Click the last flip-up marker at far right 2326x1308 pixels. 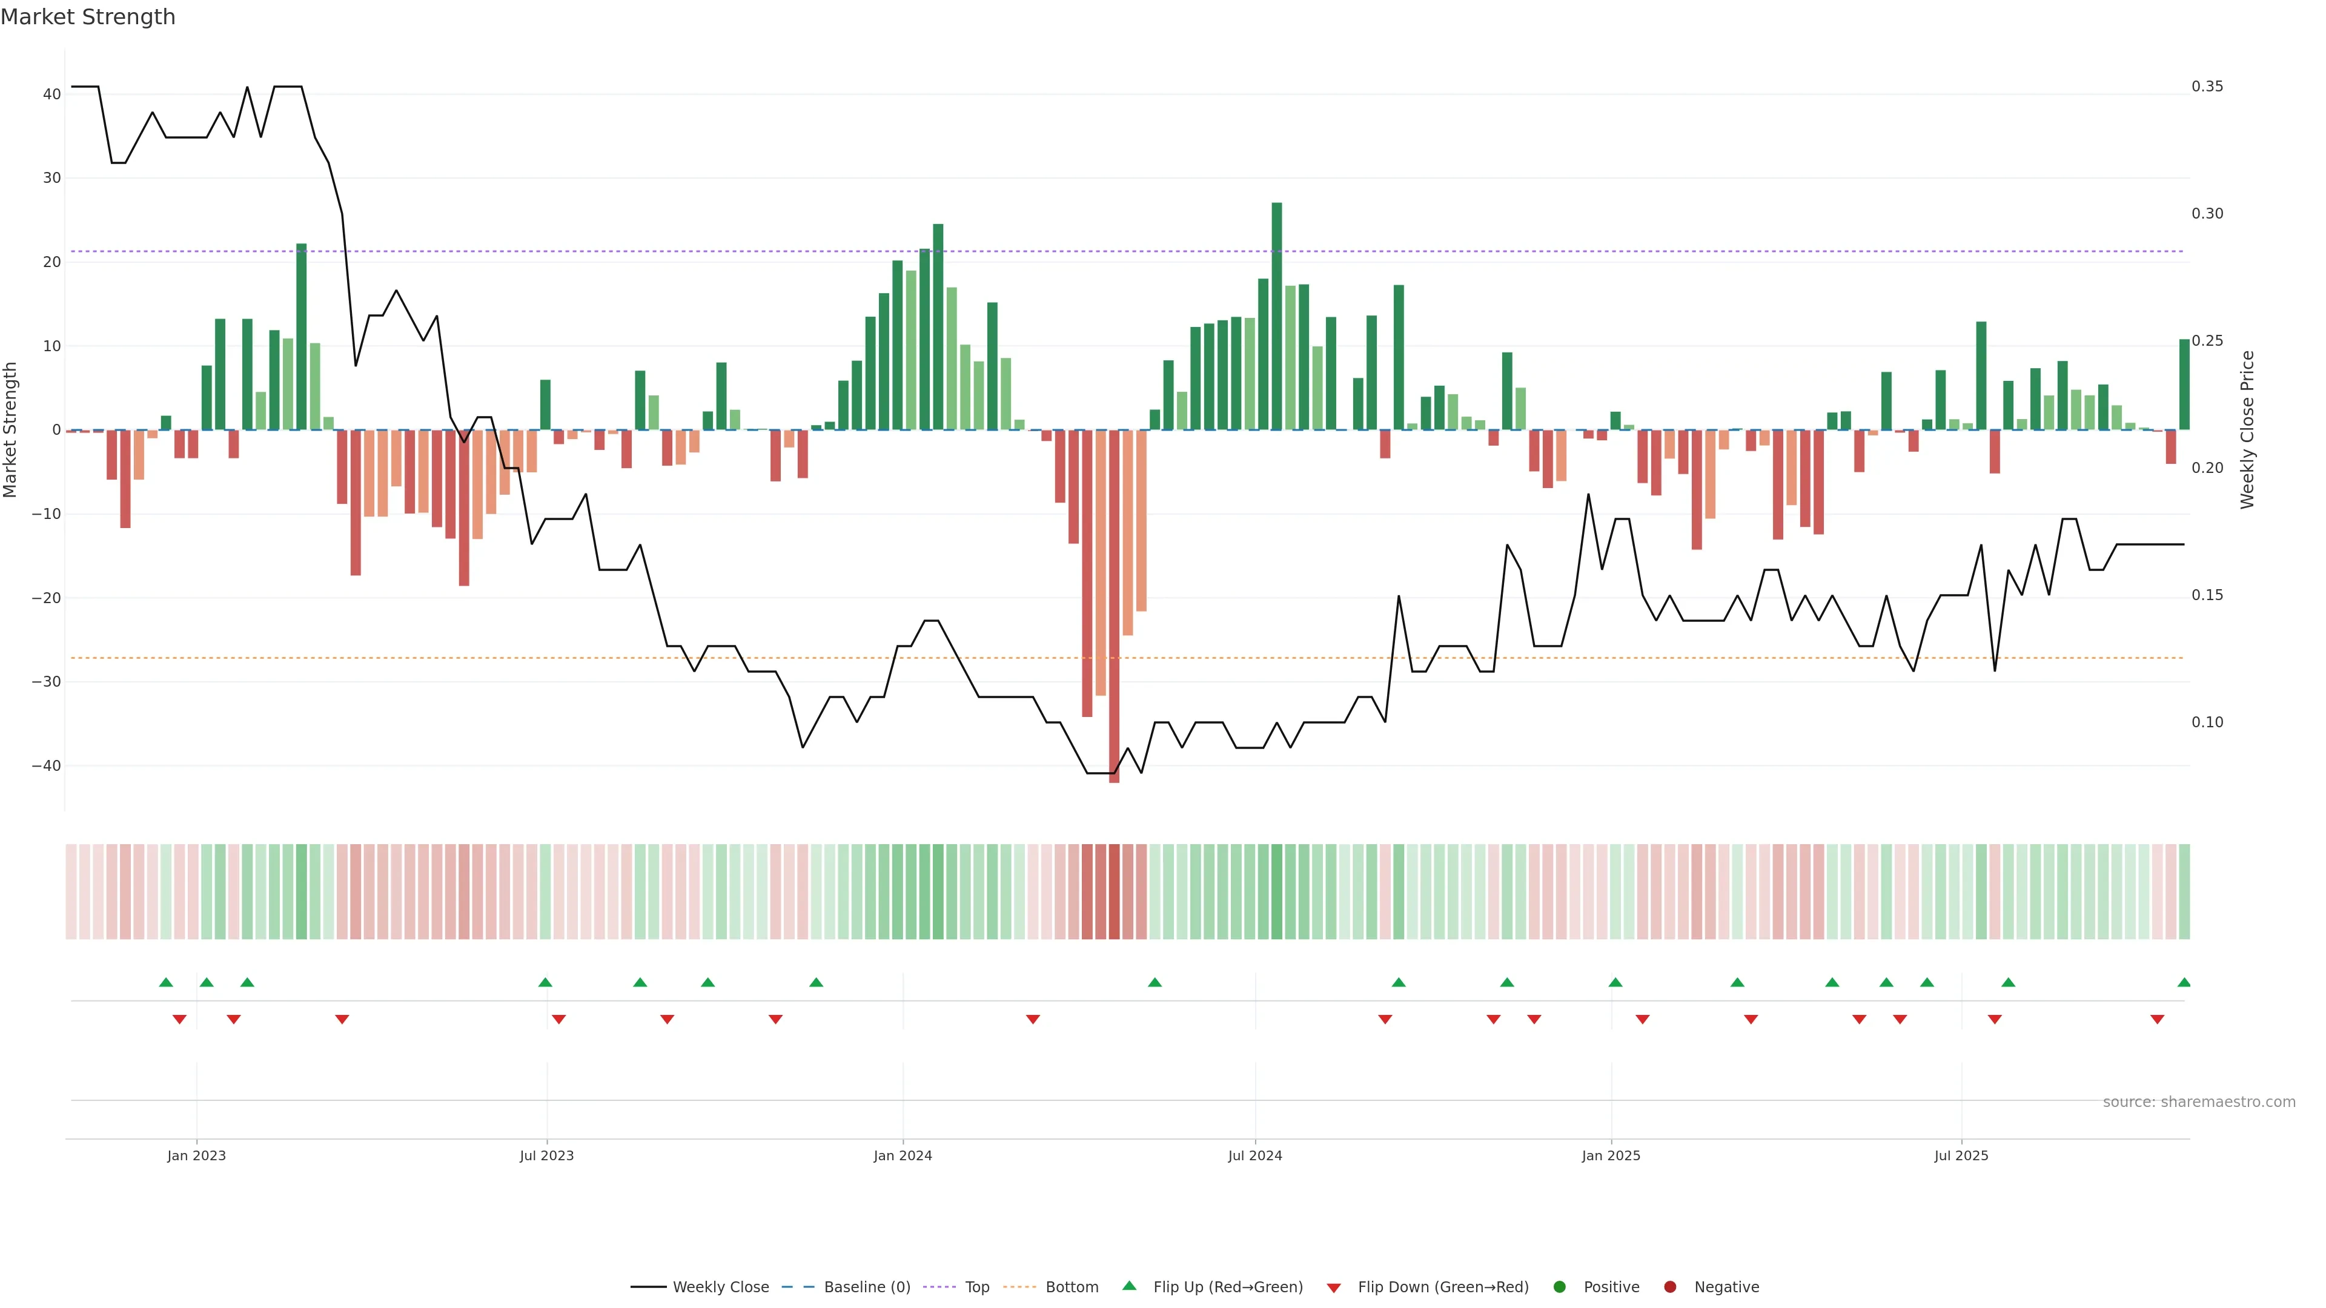(x=2183, y=982)
